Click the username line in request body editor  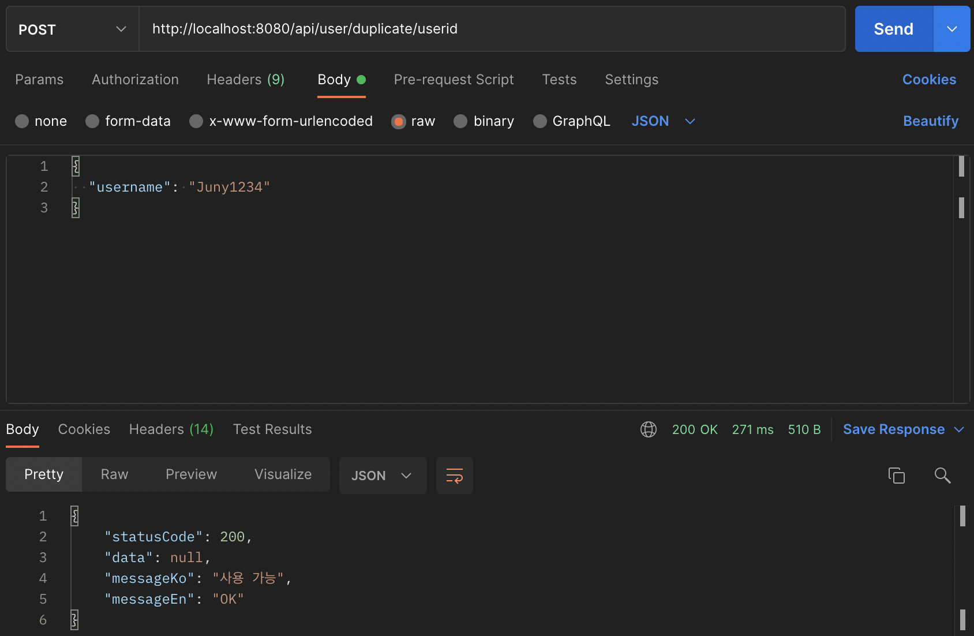coord(179,187)
